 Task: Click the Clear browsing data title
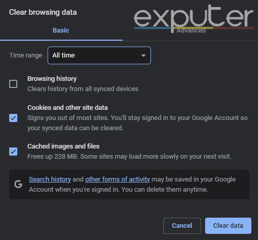pyautogui.click(x=43, y=12)
